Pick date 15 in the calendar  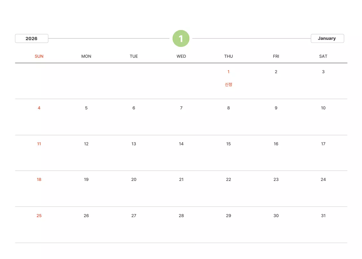[229, 144]
